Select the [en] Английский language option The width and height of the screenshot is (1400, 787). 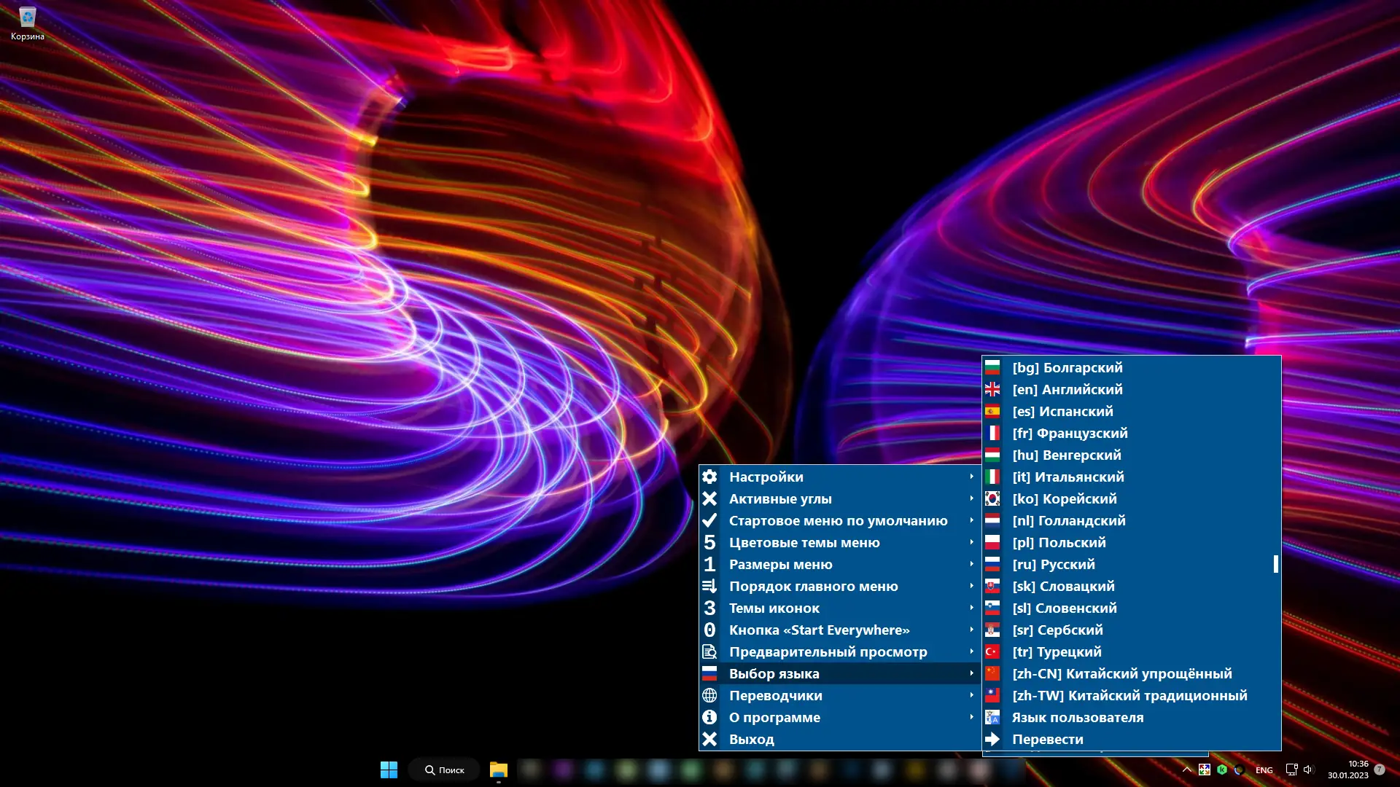point(1067,389)
